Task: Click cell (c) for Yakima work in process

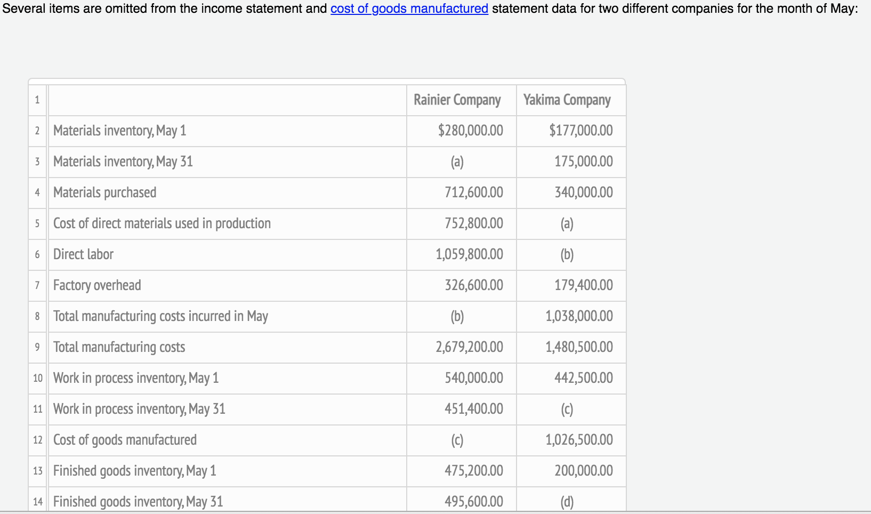Action: point(567,409)
